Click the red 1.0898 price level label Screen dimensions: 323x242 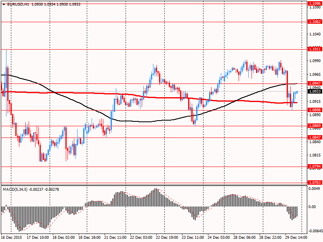315,110
